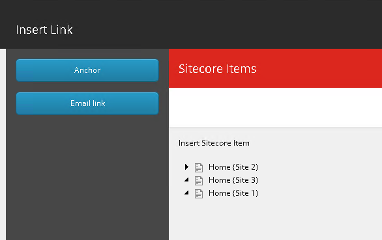Click the document icon for Home (Site 1)
Image resolution: width=382 pixels, height=240 pixels.
(199, 194)
